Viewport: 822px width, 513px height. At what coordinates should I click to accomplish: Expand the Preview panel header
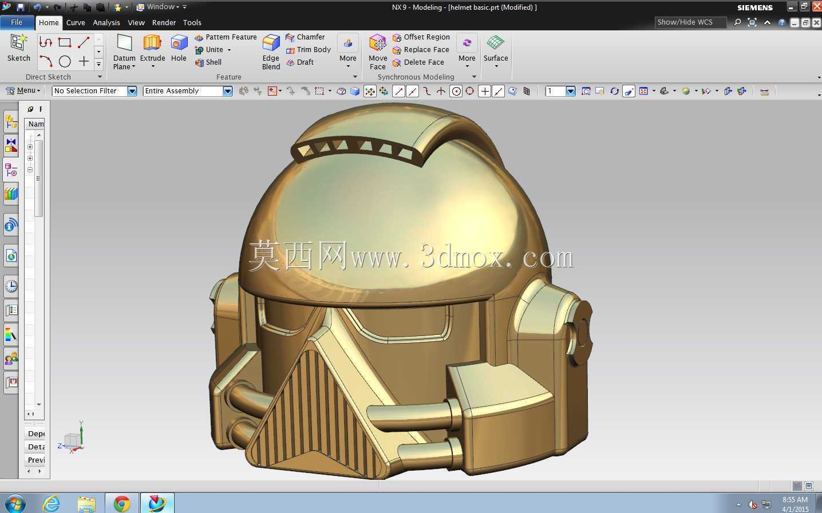coord(35,460)
